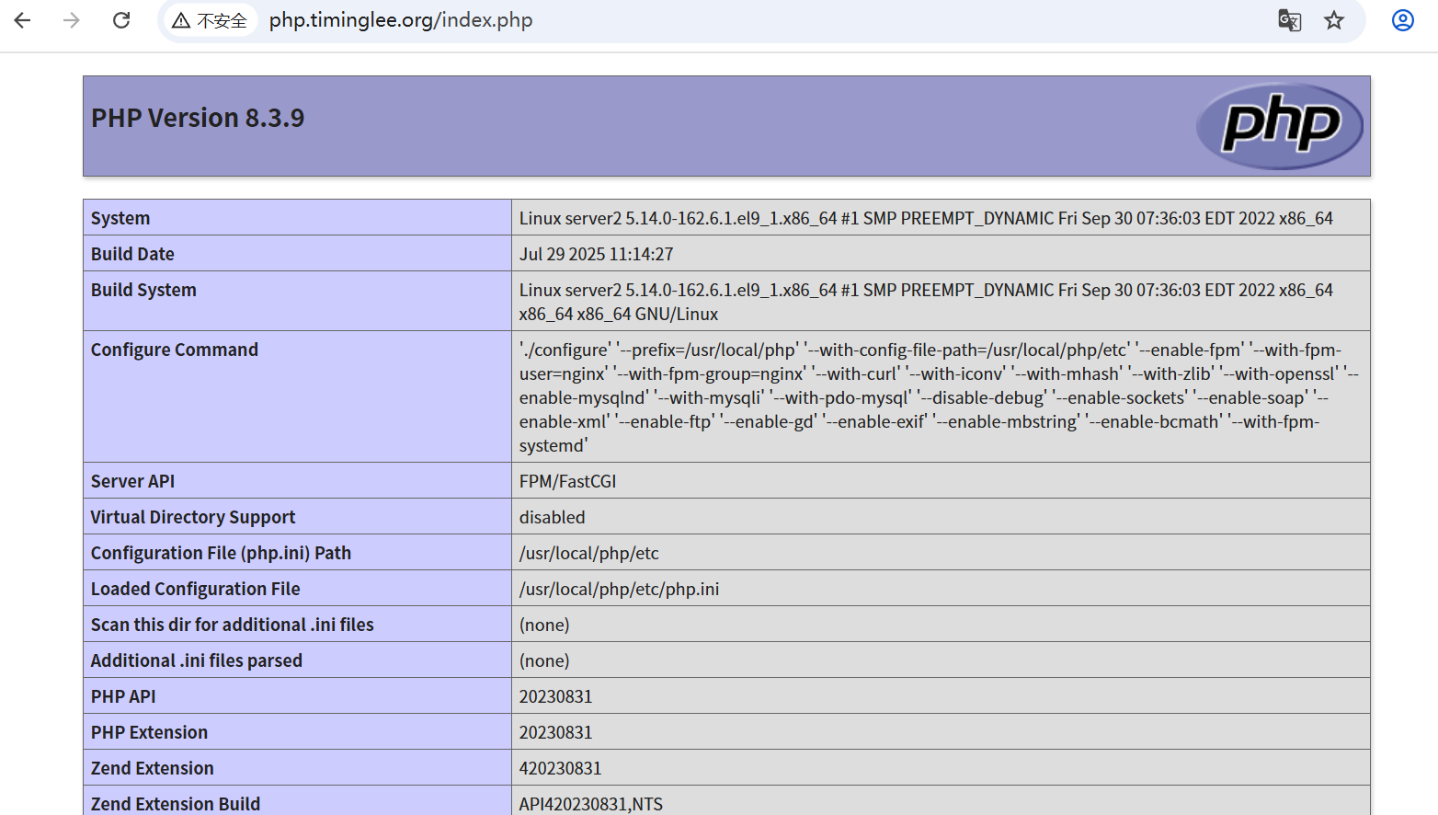The height and width of the screenshot is (815, 1438).
Task: Go back with the browser back arrow
Action: [x=23, y=20]
